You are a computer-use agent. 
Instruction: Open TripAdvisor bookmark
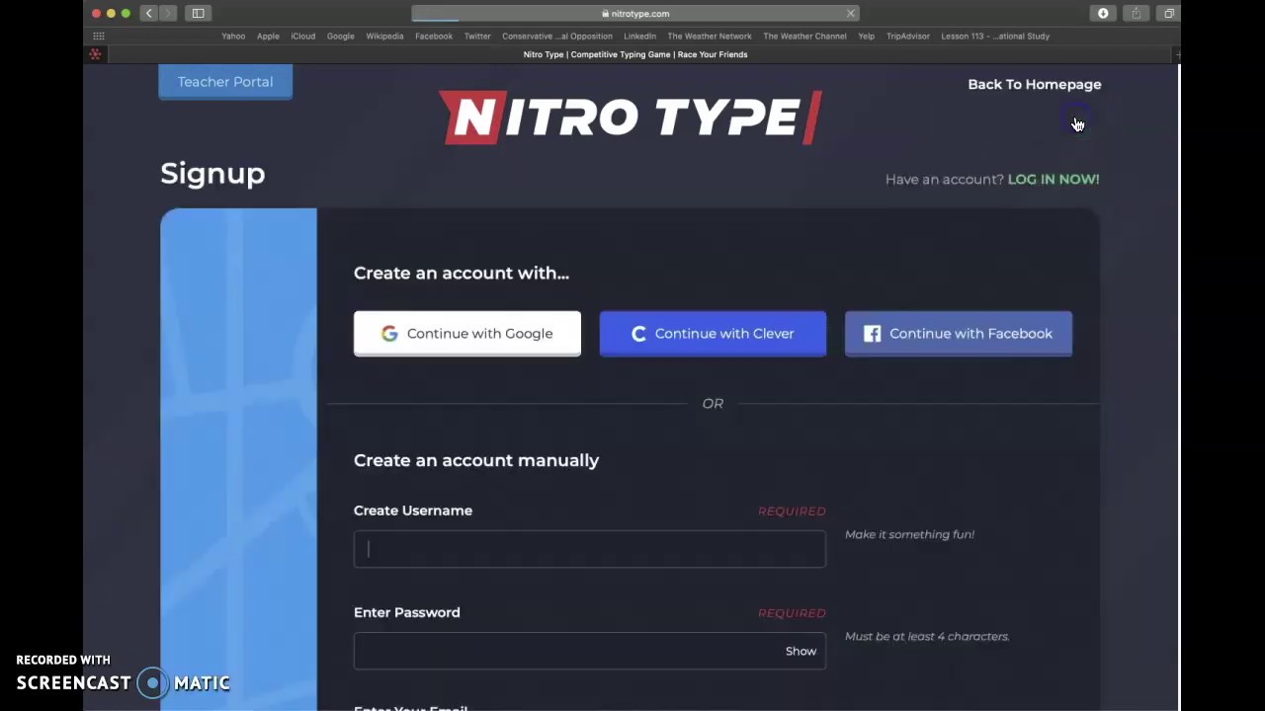coord(907,36)
